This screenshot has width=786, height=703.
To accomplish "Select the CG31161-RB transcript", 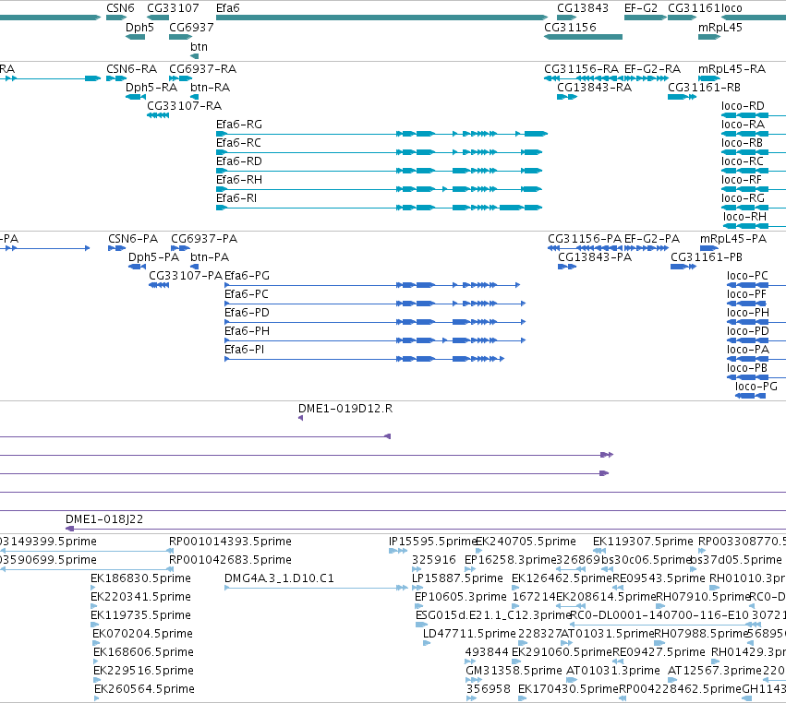I will click(x=682, y=97).
